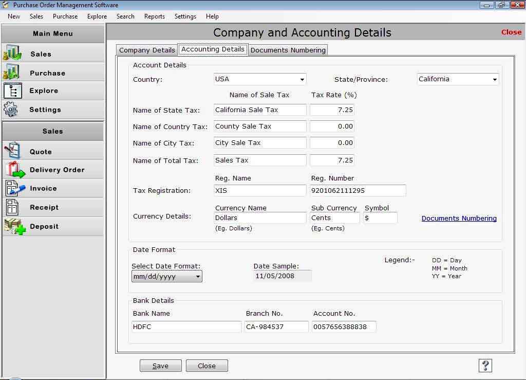Image resolution: width=526 pixels, height=380 pixels.
Task: Click the Total Tax name field Sales Tax
Action: 259,160
